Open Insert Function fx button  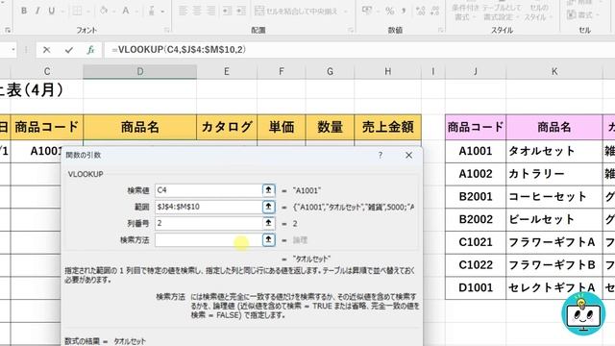click(x=90, y=50)
